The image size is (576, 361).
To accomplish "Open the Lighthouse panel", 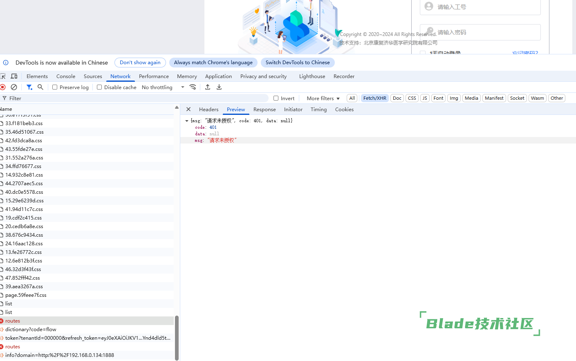I will (312, 76).
